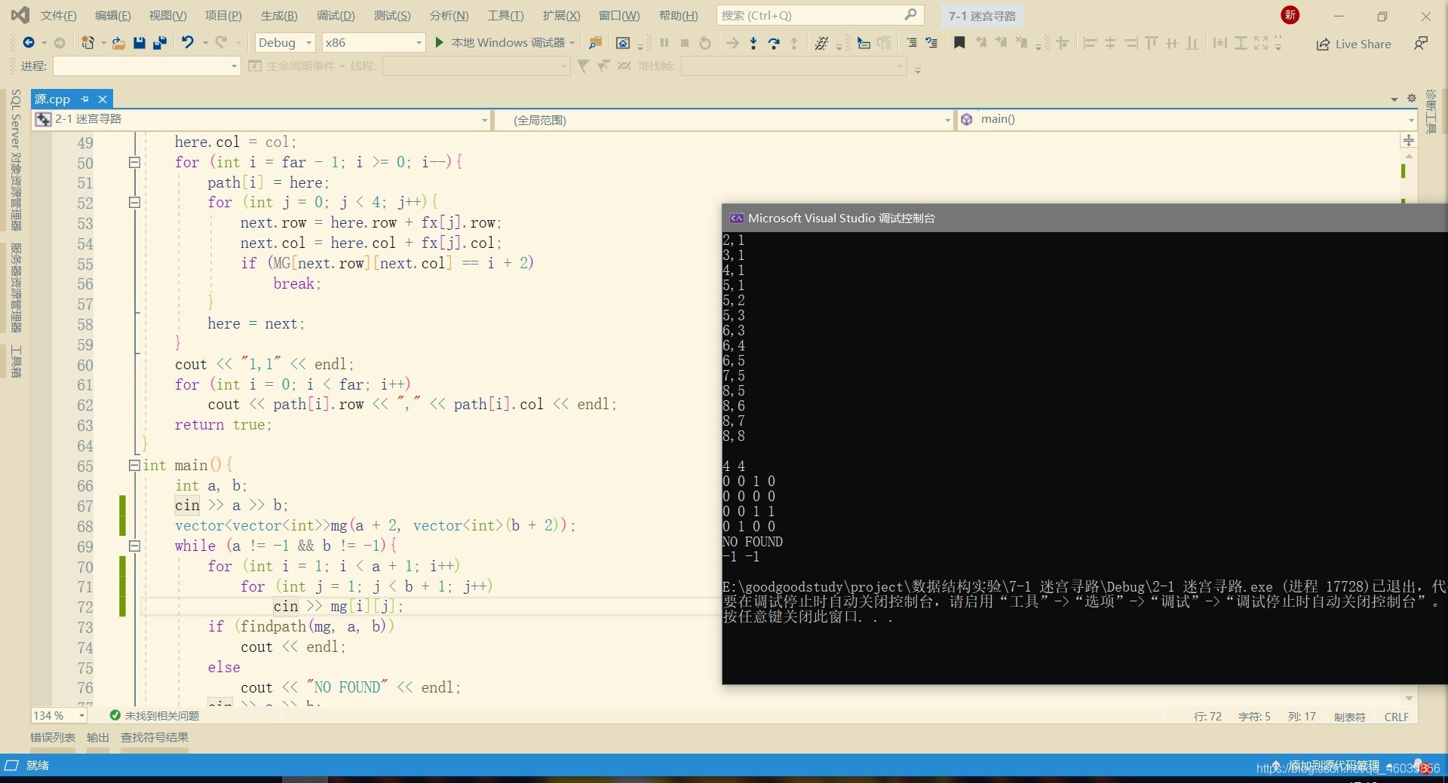Click the Undo arrow icon
The image size is (1448, 783).
(x=188, y=42)
